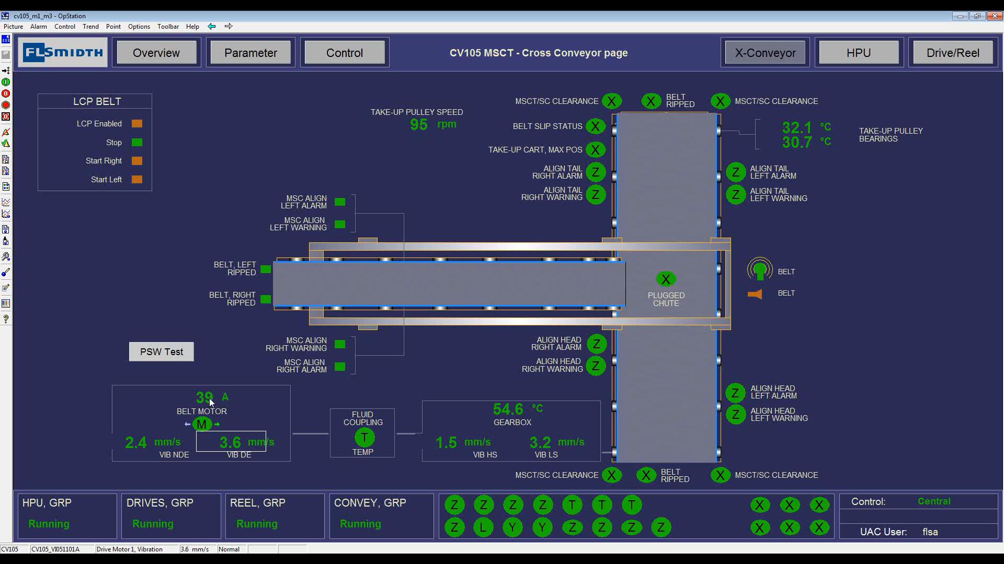Click MSC align left warning green square
This screenshot has width=1004, height=564.
[340, 225]
